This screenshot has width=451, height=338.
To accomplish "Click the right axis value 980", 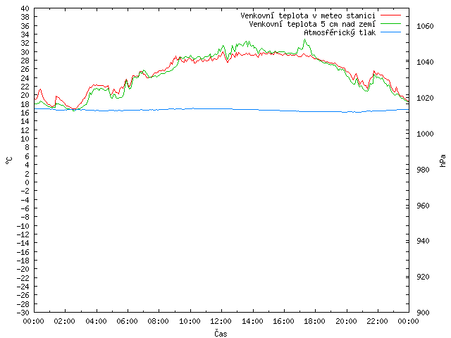I will coord(423,170).
